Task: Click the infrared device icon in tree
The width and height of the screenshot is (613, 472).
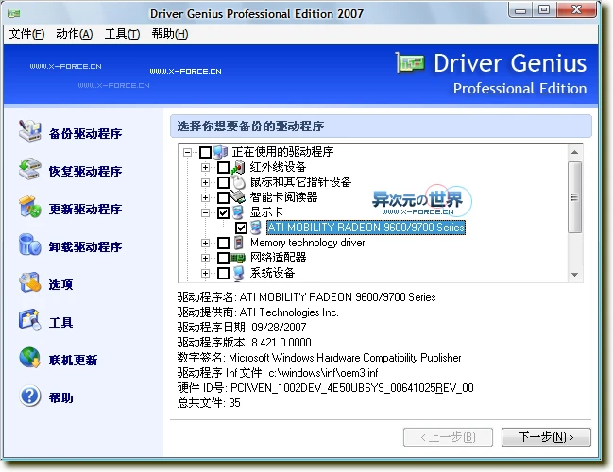Action: click(x=238, y=167)
